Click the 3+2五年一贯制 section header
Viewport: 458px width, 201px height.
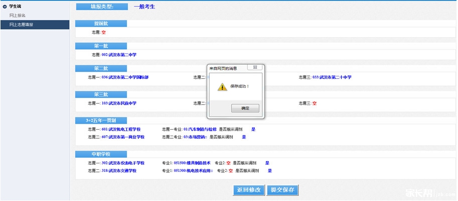click(x=101, y=120)
